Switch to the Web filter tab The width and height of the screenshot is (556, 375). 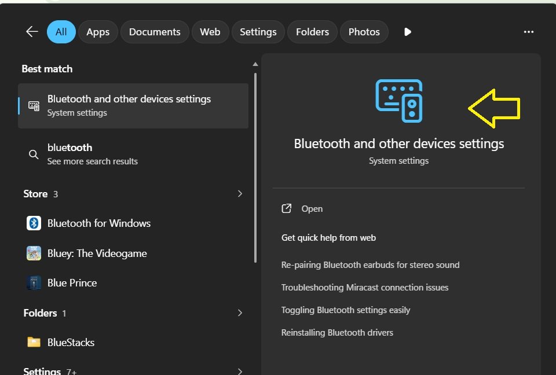[x=210, y=32]
